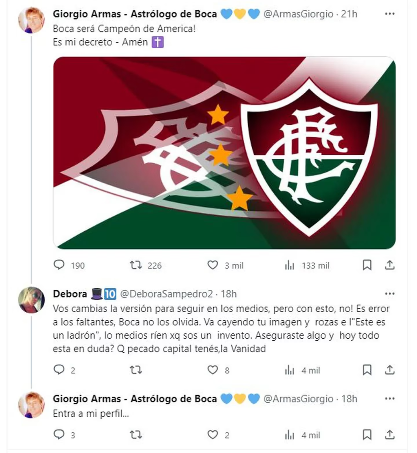Retweet the post with 226 retweets
Image resolution: width=417 pixels, height=453 pixels.
pos(136,265)
